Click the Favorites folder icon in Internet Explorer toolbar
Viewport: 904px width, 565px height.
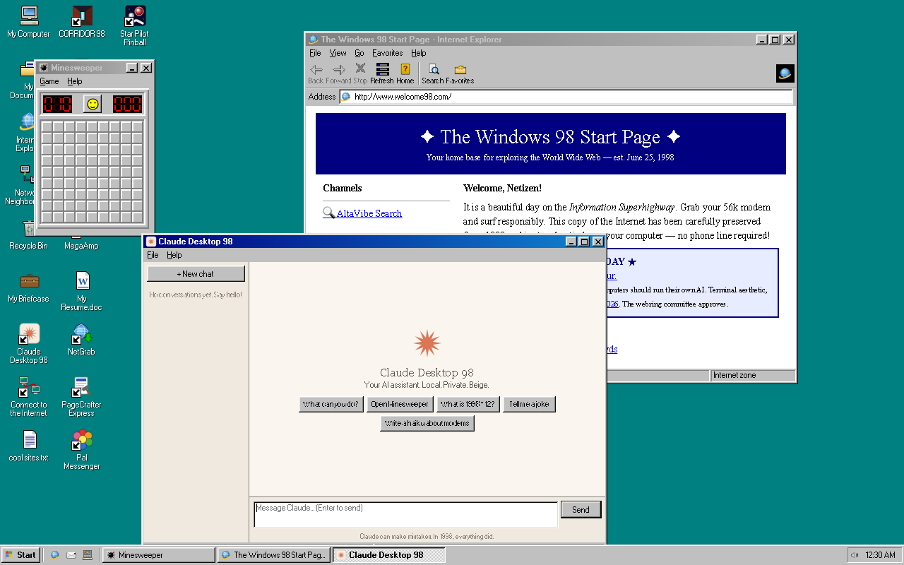point(460,73)
